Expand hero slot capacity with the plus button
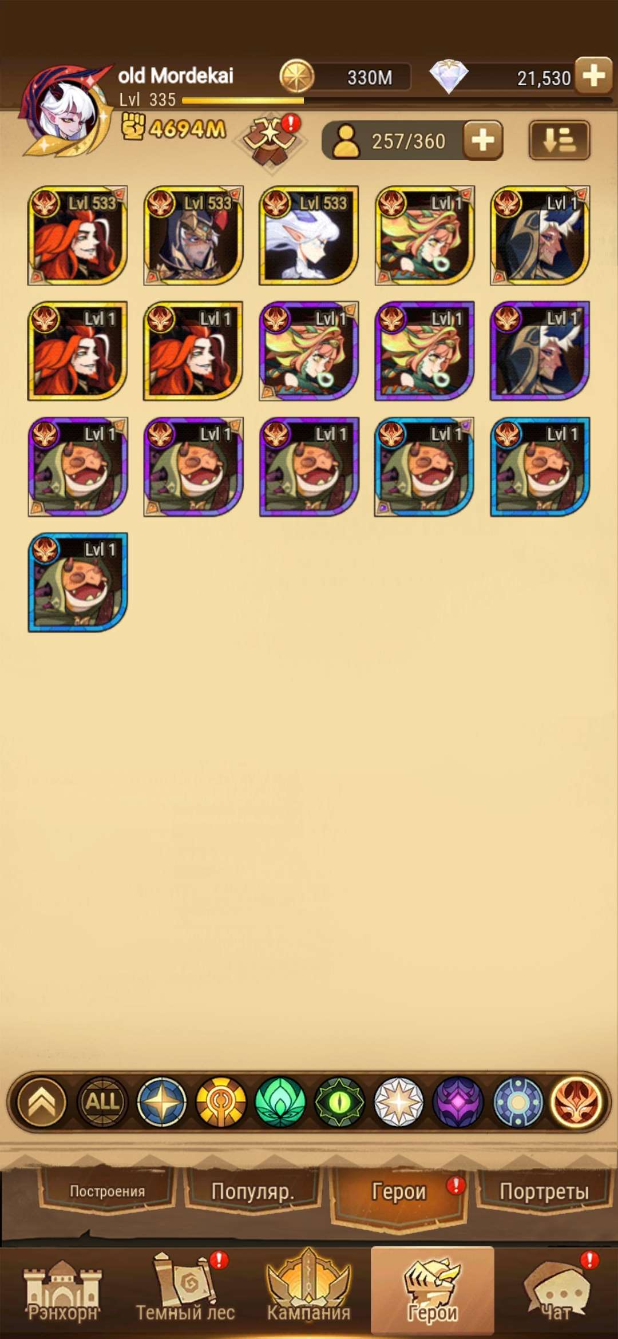 click(483, 140)
